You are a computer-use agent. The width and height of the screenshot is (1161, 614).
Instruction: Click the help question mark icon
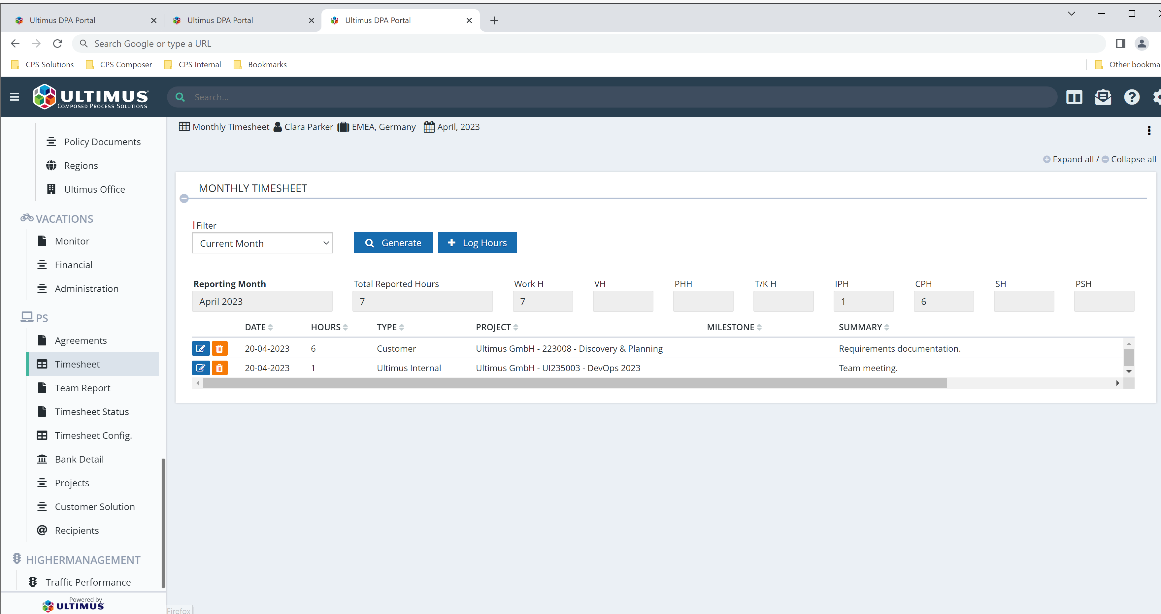[x=1132, y=97]
